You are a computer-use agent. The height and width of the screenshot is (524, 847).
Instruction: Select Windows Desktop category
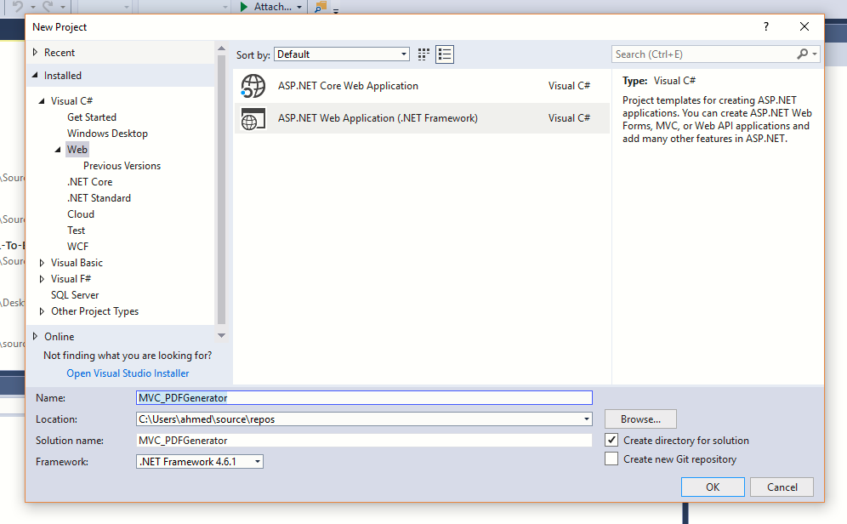[107, 134]
